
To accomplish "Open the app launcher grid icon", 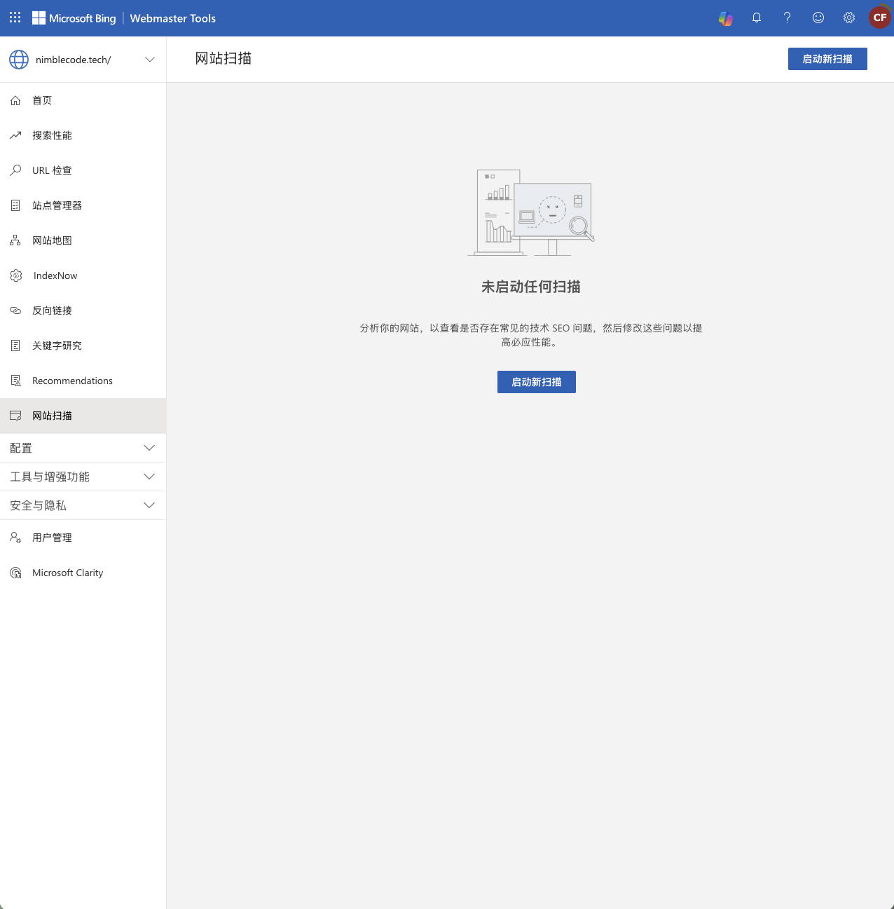I will coord(15,18).
